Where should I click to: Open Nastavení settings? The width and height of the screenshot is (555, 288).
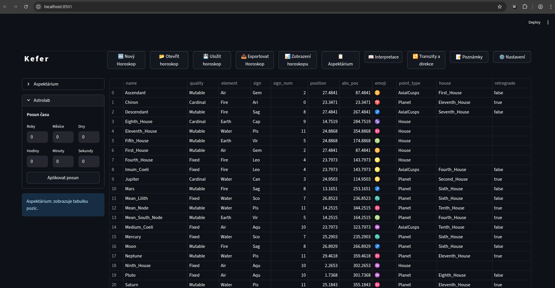point(512,57)
